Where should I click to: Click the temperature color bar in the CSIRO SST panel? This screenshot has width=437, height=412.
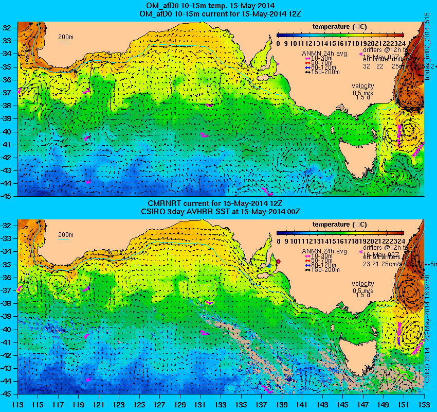click(340, 233)
